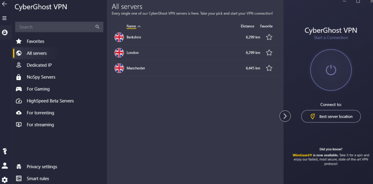This screenshot has width=373, height=184.
Task: Click the HighSpeed Beta speedometer icon
Action: 19,101
